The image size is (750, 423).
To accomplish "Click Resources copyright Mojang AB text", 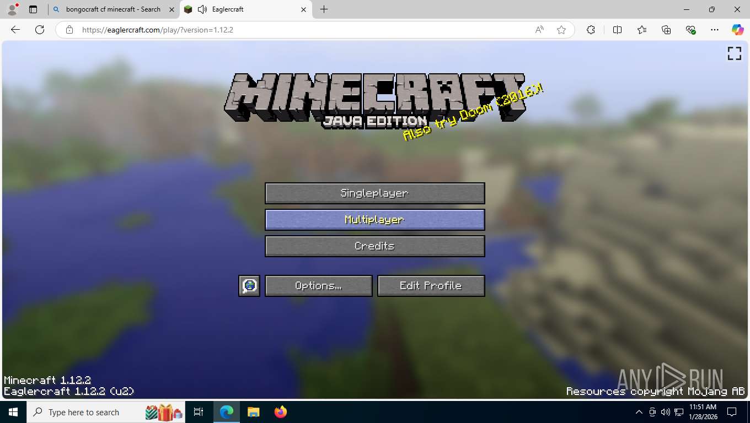I will [x=656, y=392].
